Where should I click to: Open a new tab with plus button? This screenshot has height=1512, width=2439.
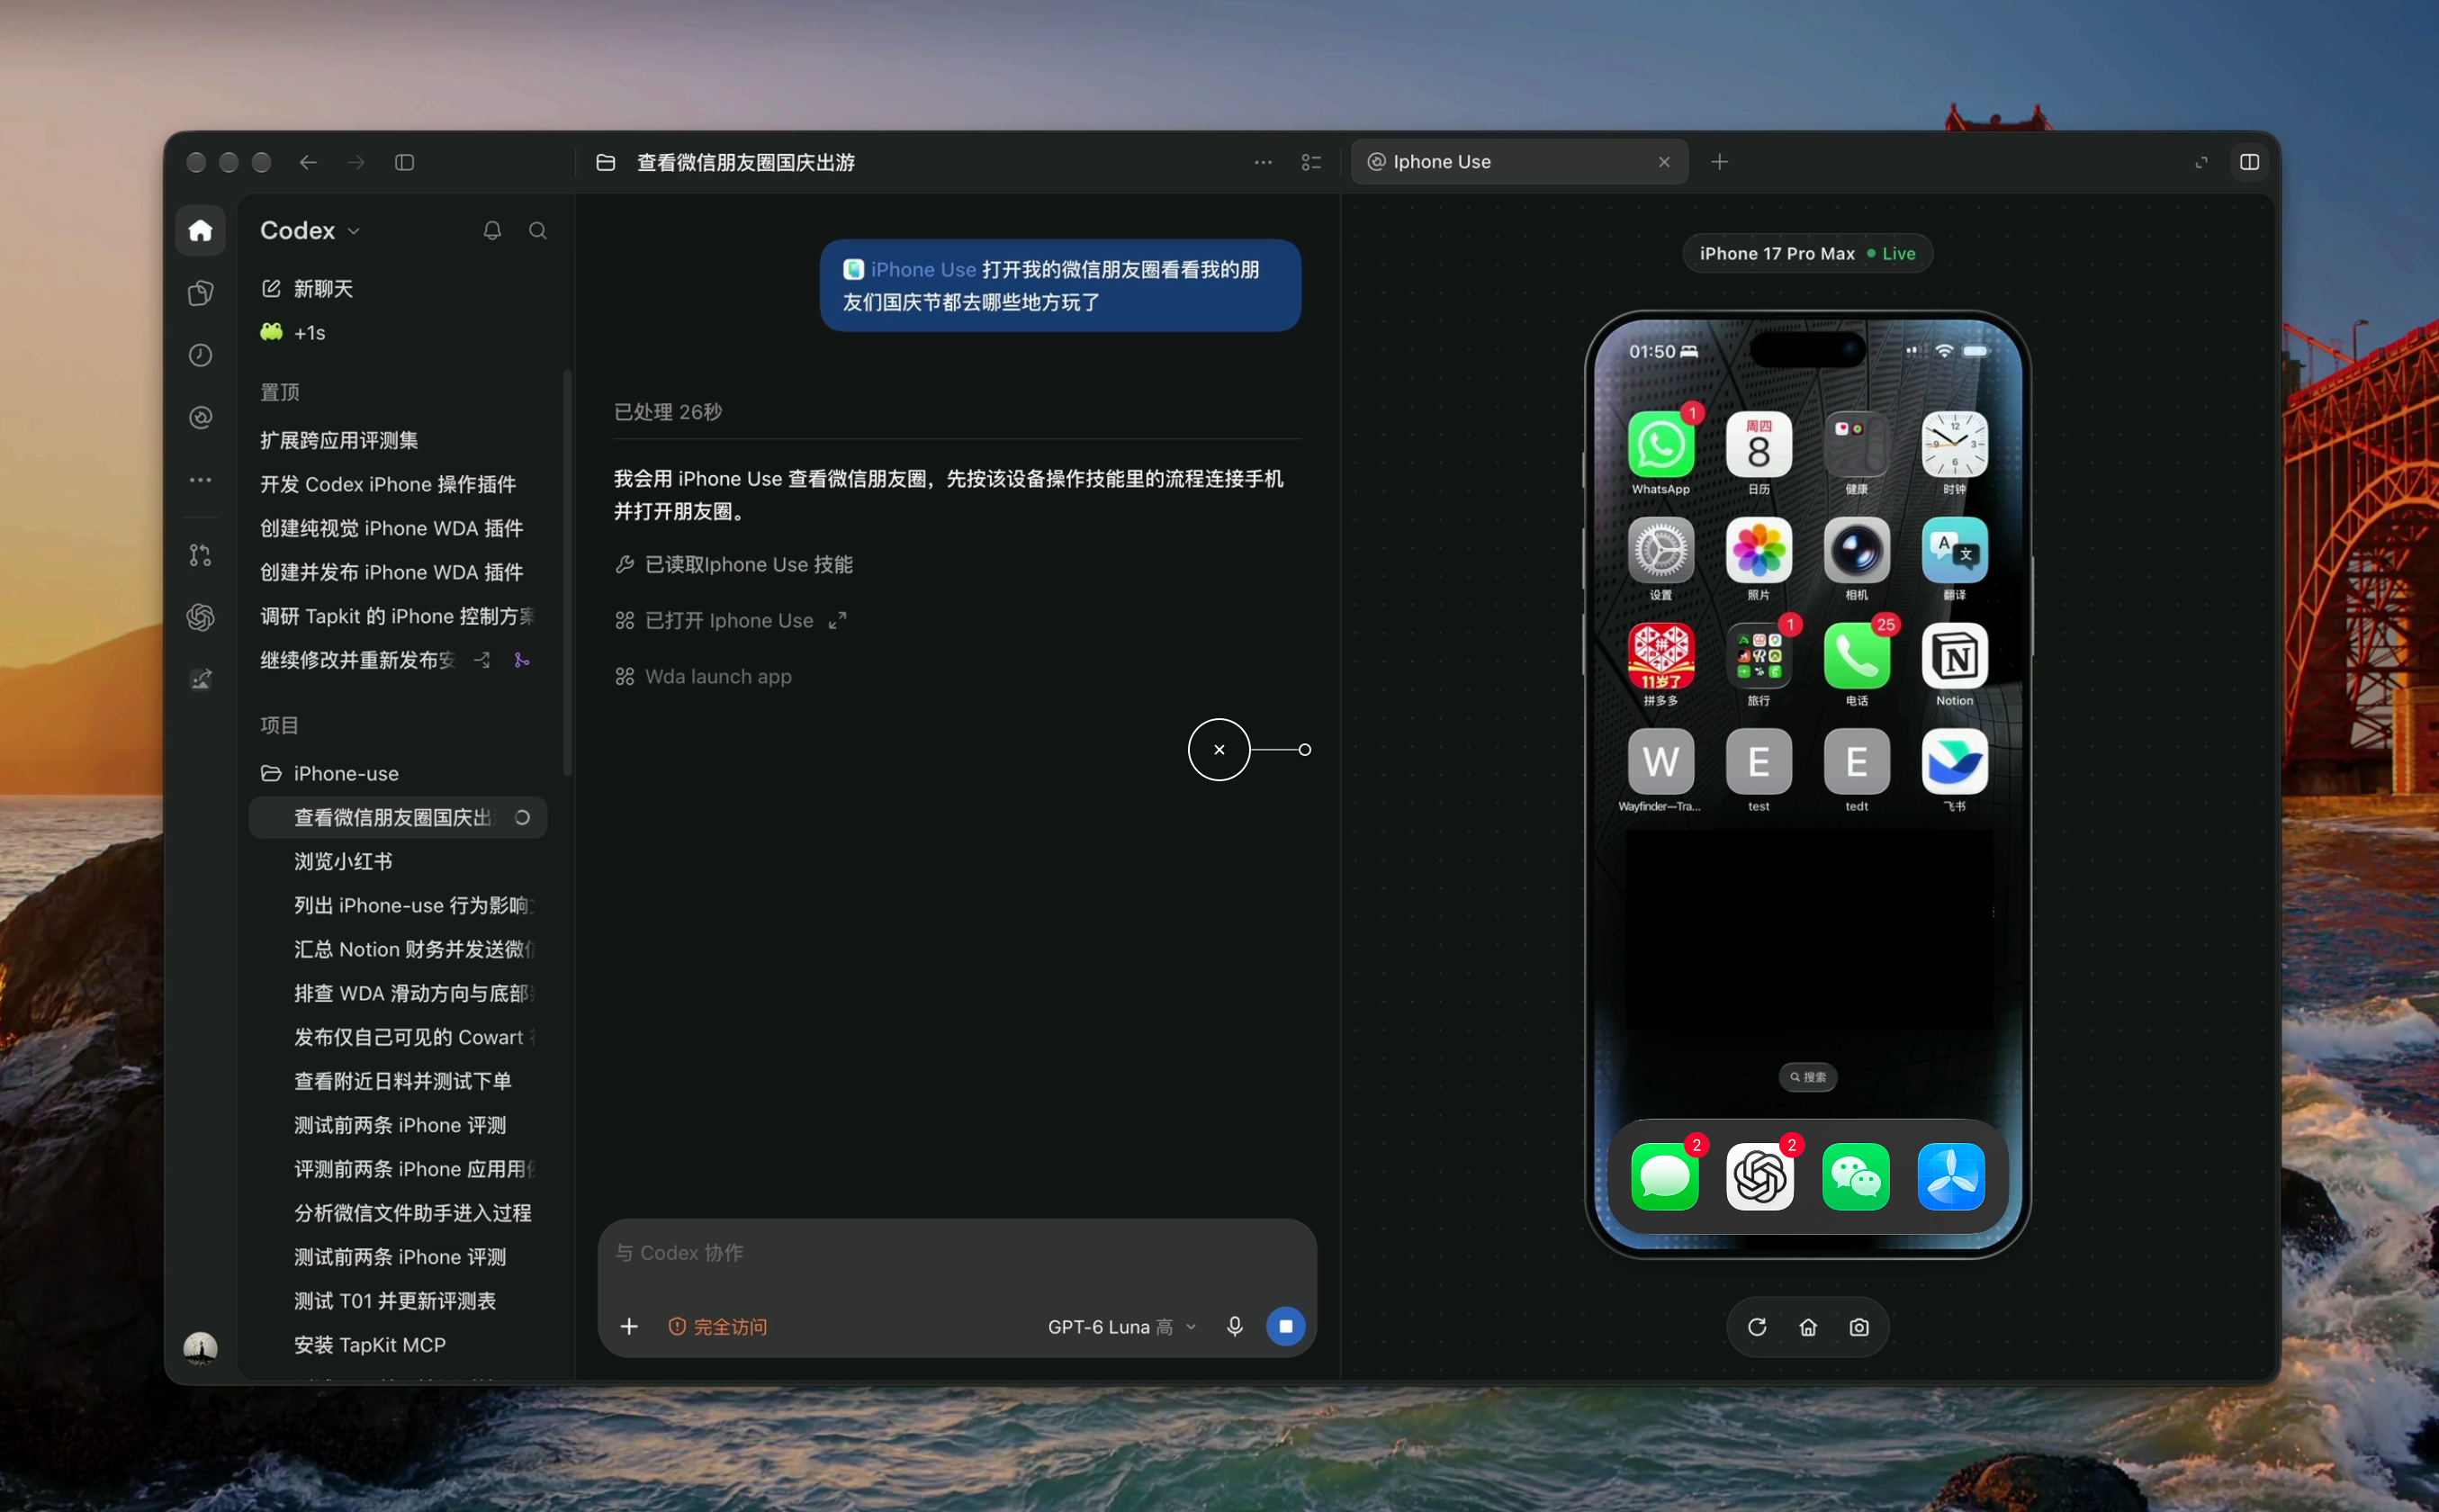(1719, 162)
